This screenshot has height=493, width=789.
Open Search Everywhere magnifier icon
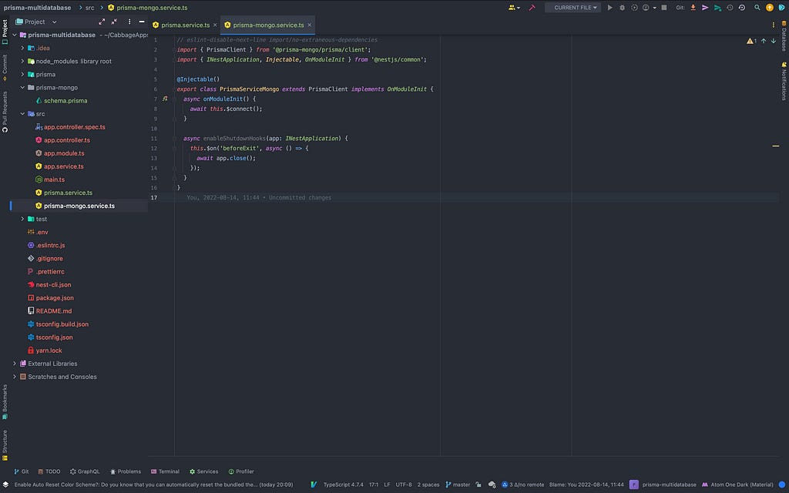(x=757, y=8)
